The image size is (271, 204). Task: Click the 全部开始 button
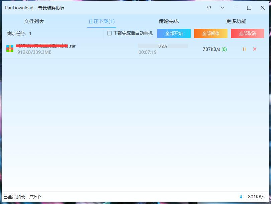(174, 33)
